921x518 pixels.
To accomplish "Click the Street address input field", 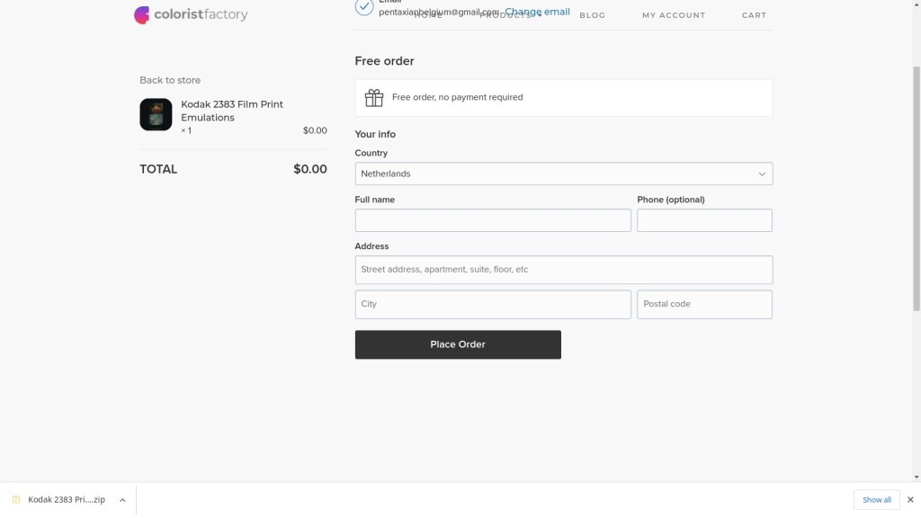I will pyautogui.click(x=564, y=270).
